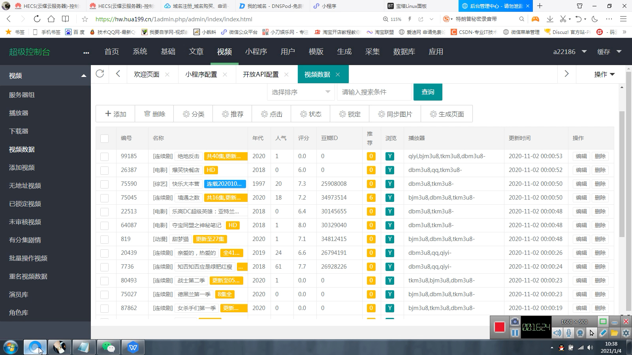Click the red stop recording button
This screenshot has height=355, width=632.
coord(499,327)
